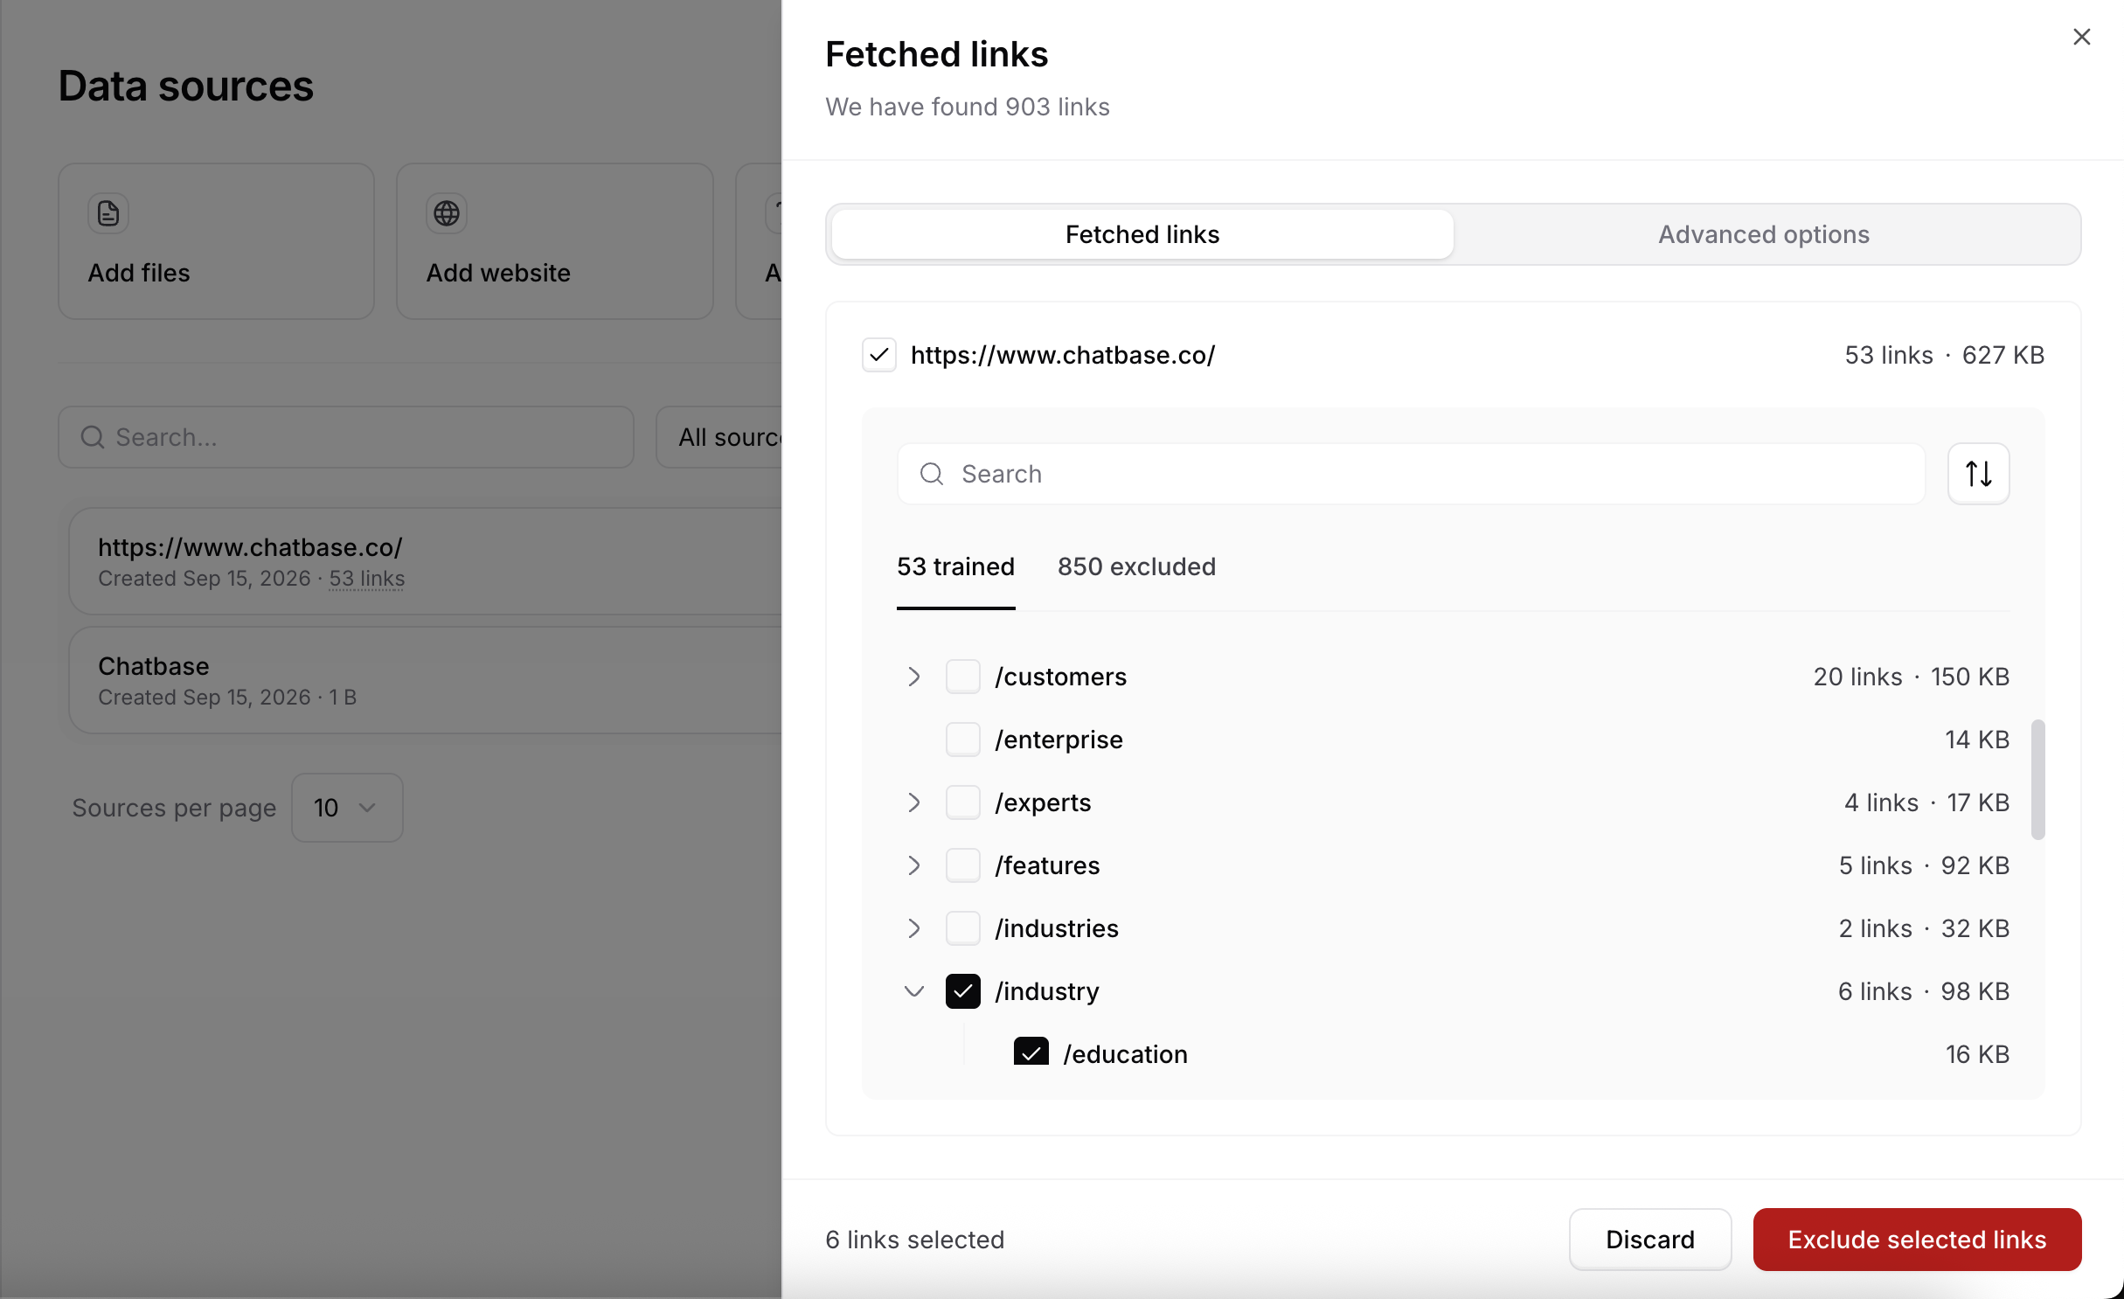Check the /features checkbox
Screen dimensions: 2124x1299
[x=962, y=865]
